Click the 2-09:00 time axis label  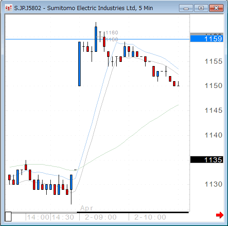pos(101,217)
